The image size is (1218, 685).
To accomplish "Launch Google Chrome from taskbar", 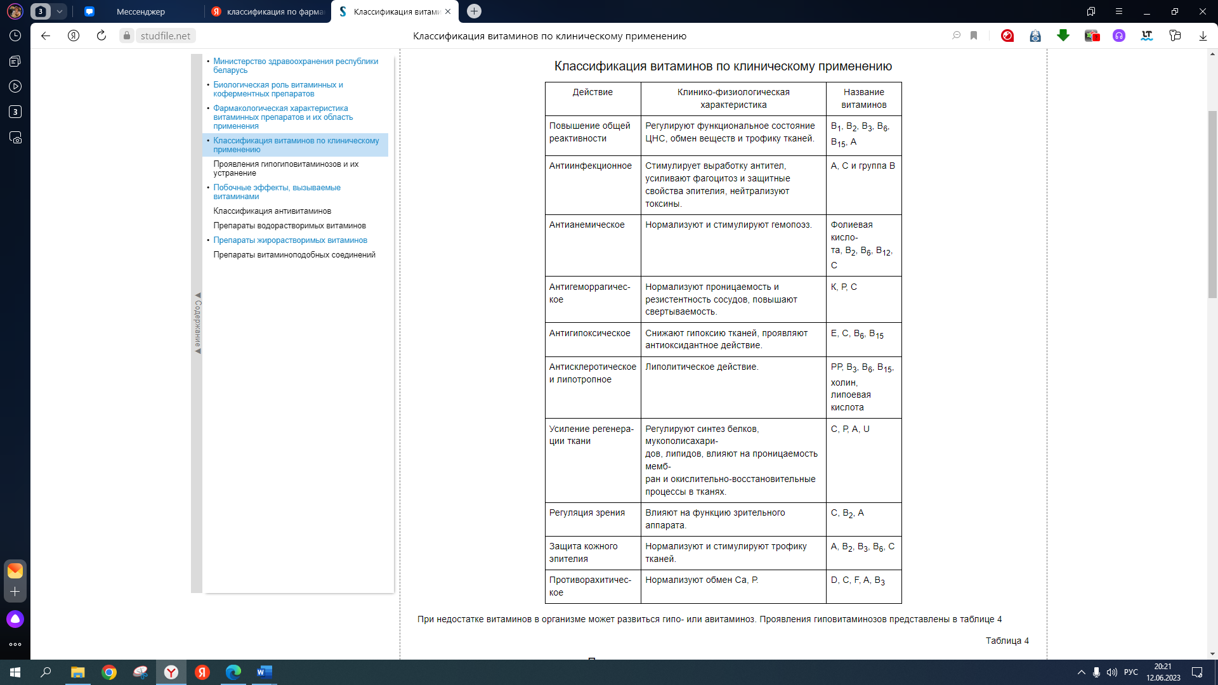I will pos(109,672).
